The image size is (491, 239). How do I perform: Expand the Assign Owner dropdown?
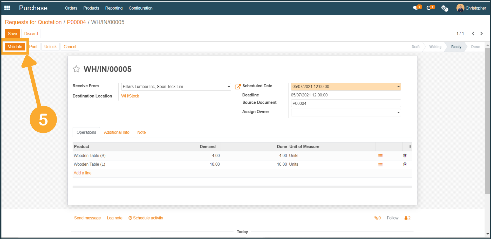click(398, 113)
